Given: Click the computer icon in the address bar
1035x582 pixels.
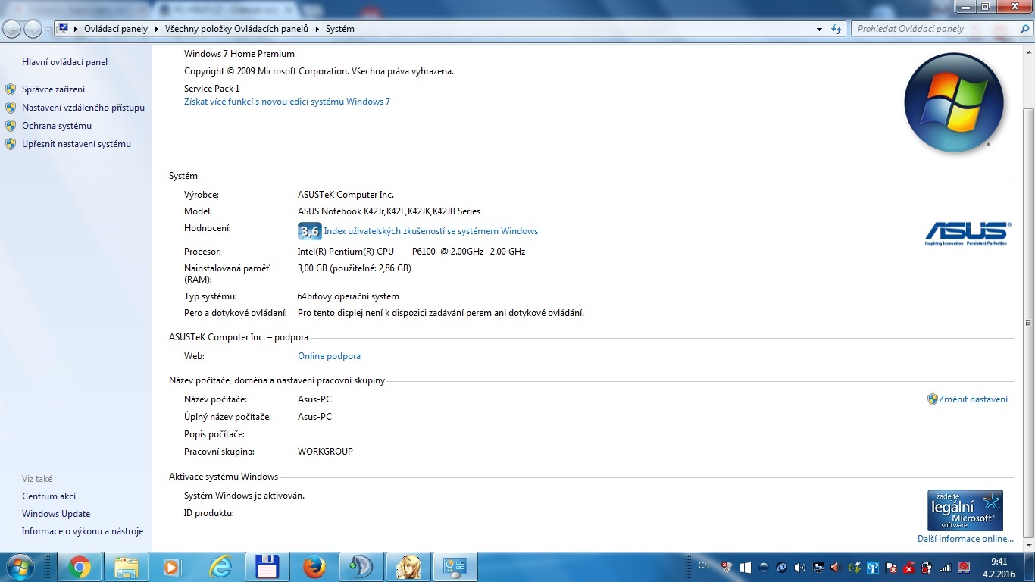Looking at the screenshot, I should [x=64, y=29].
